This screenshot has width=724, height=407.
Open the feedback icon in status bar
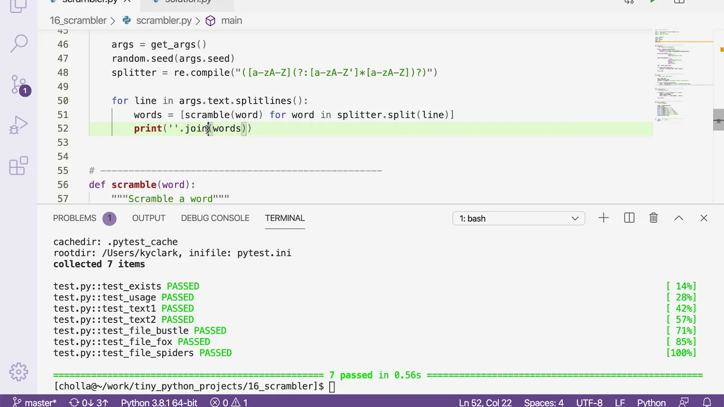[x=684, y=402]
